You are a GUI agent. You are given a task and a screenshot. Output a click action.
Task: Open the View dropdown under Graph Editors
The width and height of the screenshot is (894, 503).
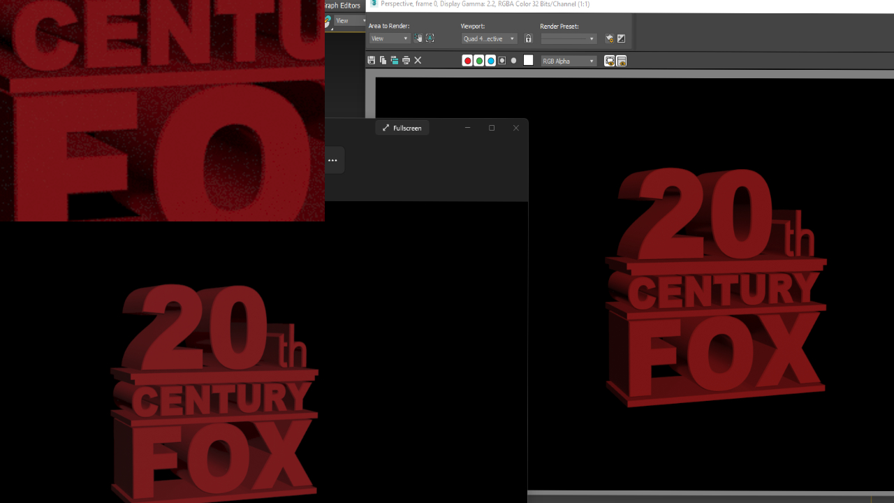(x=349, y=20)
